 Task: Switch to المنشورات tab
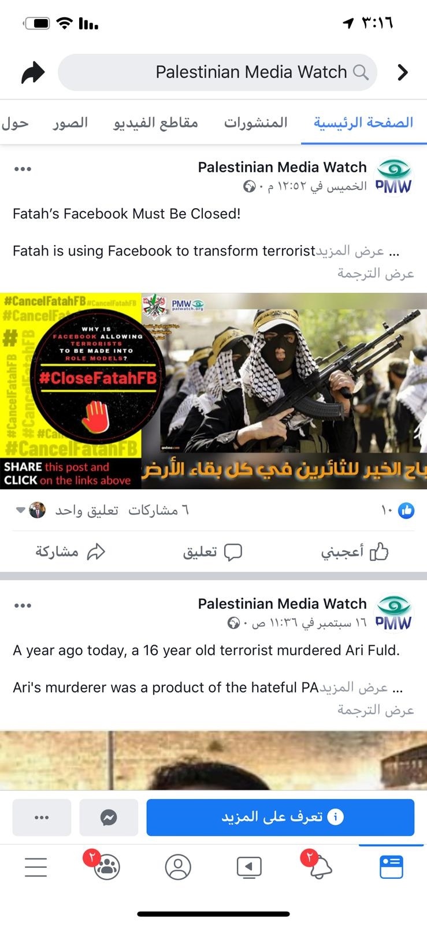255,123
